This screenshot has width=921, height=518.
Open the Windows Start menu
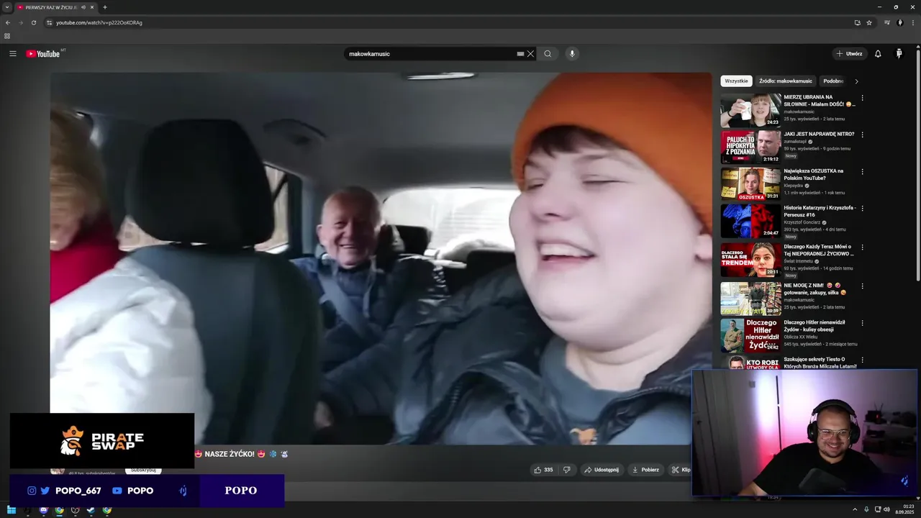click(x=12, y=510)
